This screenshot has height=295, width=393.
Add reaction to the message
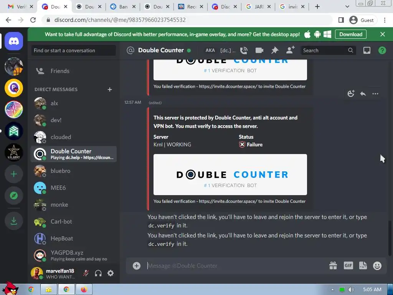coord(351,94)
